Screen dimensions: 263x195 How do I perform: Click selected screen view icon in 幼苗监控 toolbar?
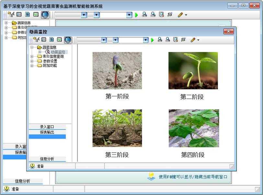coord(68,40)
